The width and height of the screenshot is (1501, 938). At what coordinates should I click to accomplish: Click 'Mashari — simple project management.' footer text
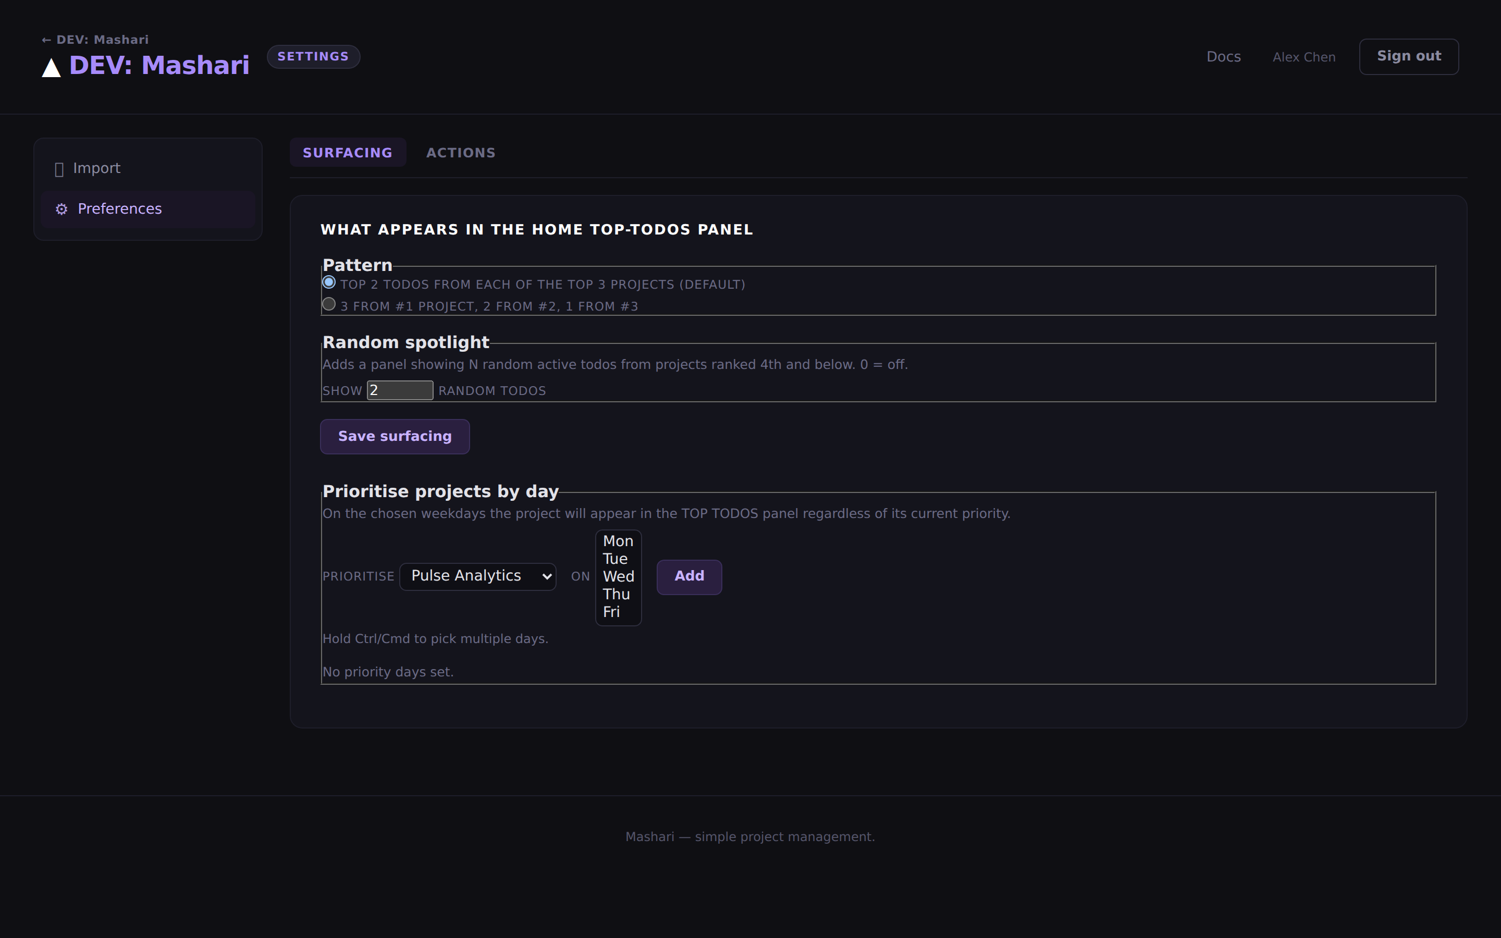[750, 837]
